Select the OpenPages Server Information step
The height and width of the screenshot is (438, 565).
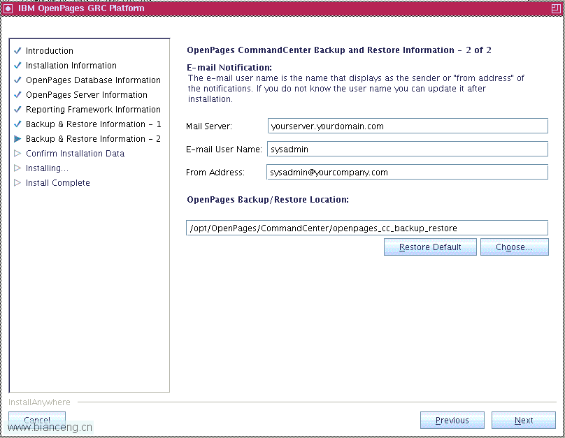coord(87,94)
